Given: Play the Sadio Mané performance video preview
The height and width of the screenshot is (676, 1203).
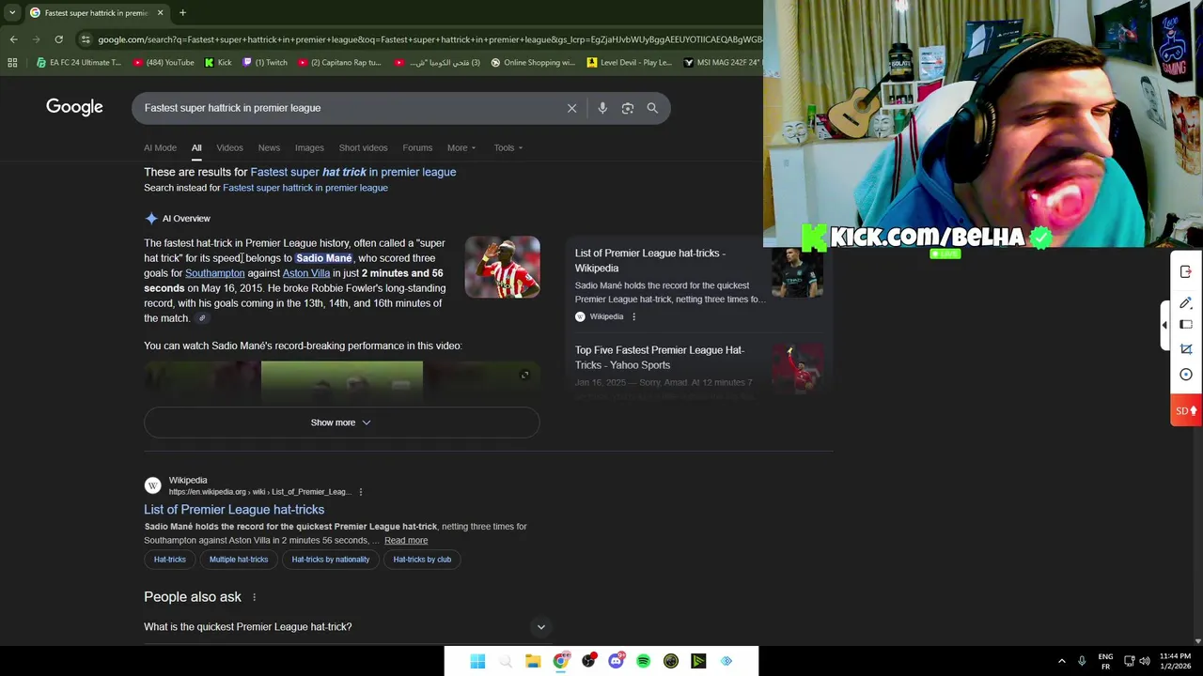Looking at the screenshot, I should 342,380.
